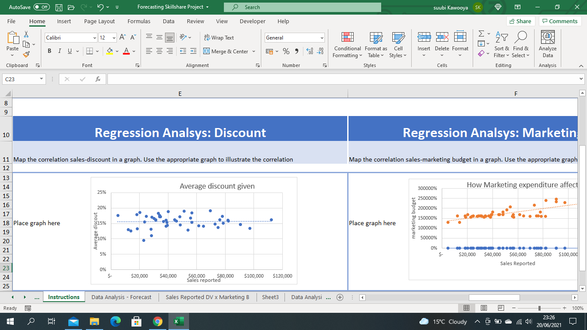Image resolution: width=587 pixels, height=330 pixels.
Task: Toggle the AutoSave switch
Action: 42,7
